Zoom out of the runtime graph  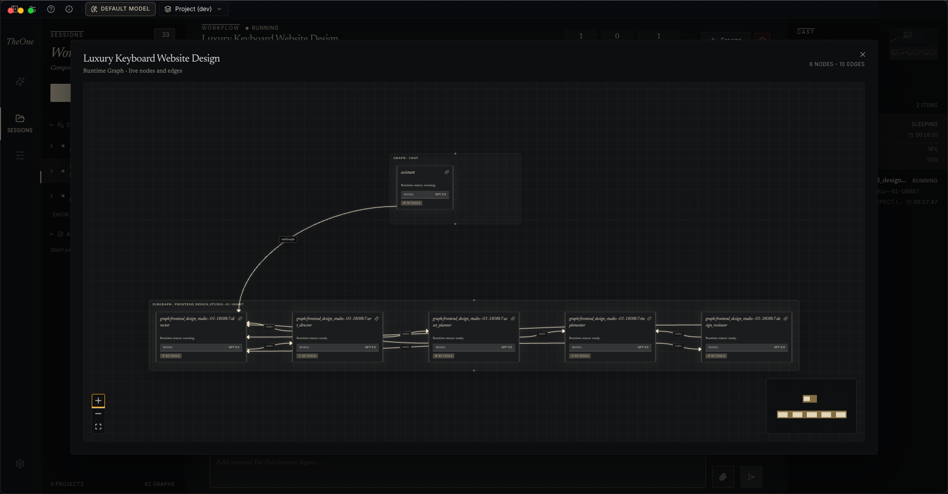[98, 413]
